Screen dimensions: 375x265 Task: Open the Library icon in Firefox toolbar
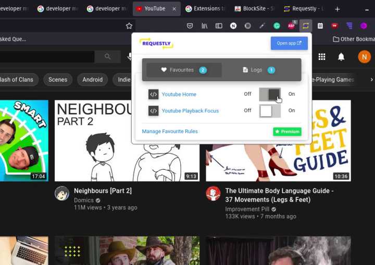(x=204, y=26)
